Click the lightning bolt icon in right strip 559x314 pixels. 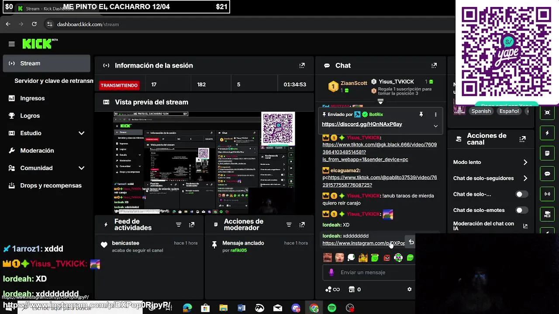click(x=547, y=133)
